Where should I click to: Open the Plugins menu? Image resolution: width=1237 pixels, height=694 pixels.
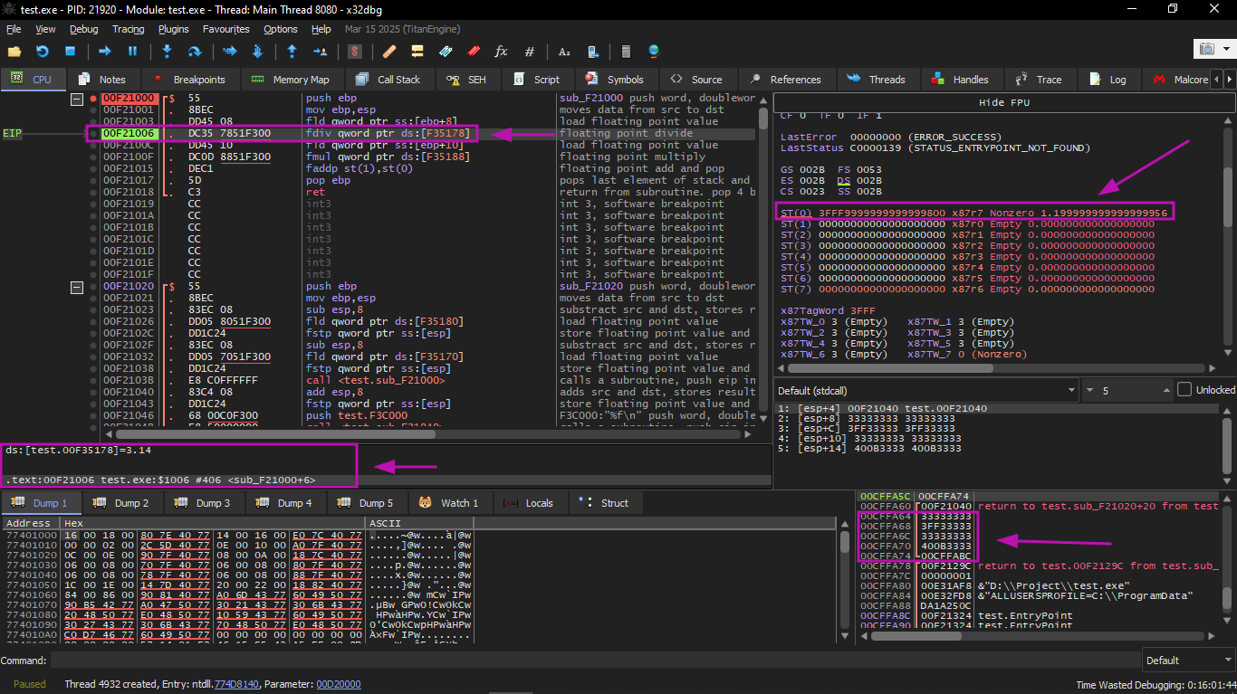click(176, 29)
